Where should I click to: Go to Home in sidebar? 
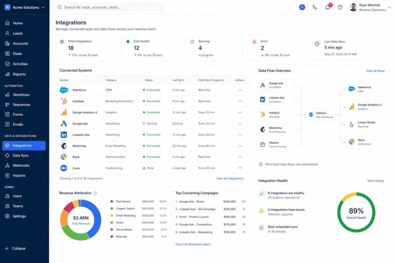24,23
